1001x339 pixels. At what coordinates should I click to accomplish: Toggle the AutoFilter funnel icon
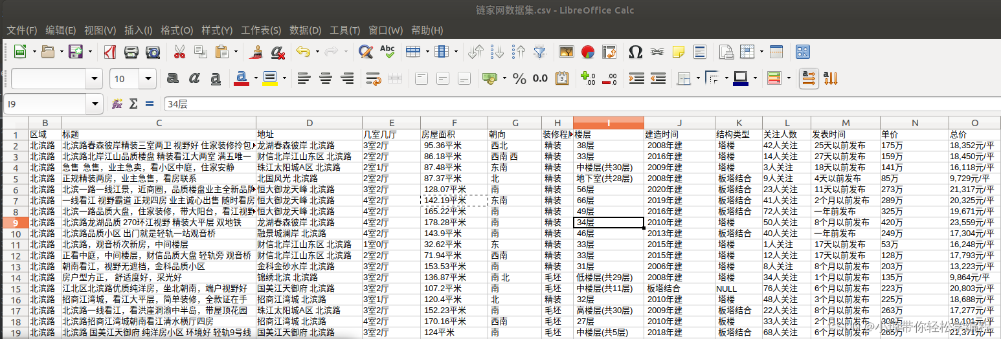pos(539,52)
